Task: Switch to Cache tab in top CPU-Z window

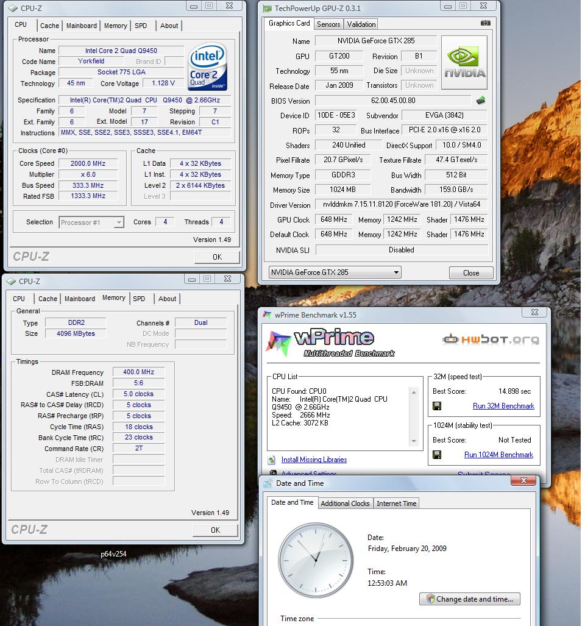Action: [49, 26]
